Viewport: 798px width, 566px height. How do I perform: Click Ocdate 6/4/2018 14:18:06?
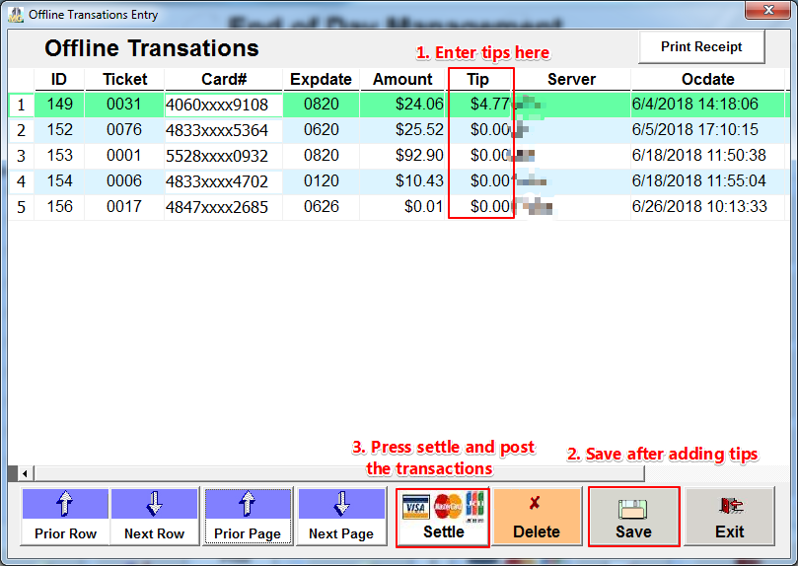708,105
